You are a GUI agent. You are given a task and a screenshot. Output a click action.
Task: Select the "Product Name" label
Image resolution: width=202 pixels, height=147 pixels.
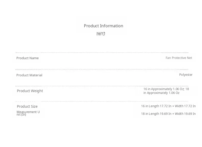tap(27, 58)
